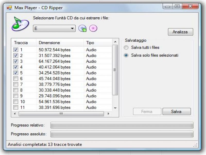
Task: Check track 7 checkbox
Action: (16, 84)
